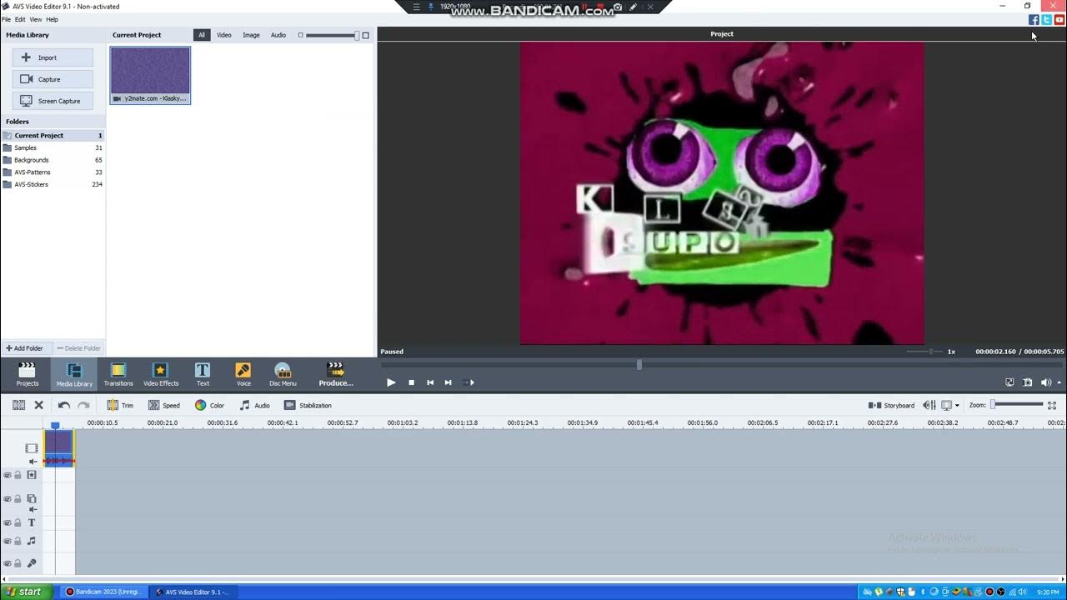The height and width of the screenshot is (600, 1067).
Task: Open the View menu
Action: (36, 19)
